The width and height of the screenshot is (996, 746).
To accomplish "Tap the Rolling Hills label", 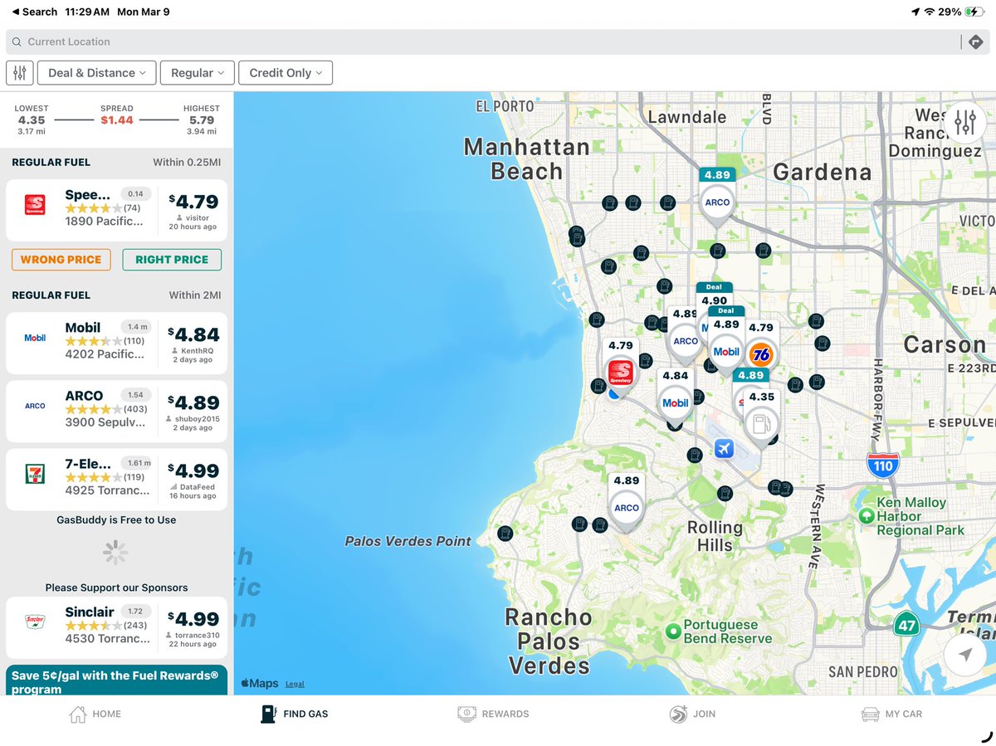I will point(715,536).
